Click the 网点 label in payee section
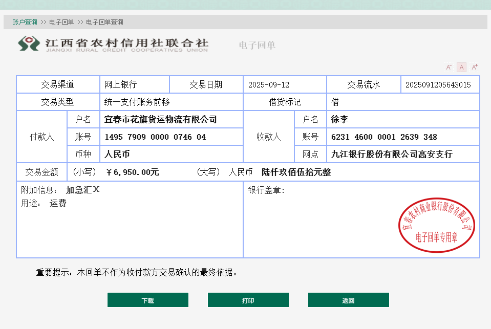The height and width of the screenshot is (329, 491). click(310, 154)
